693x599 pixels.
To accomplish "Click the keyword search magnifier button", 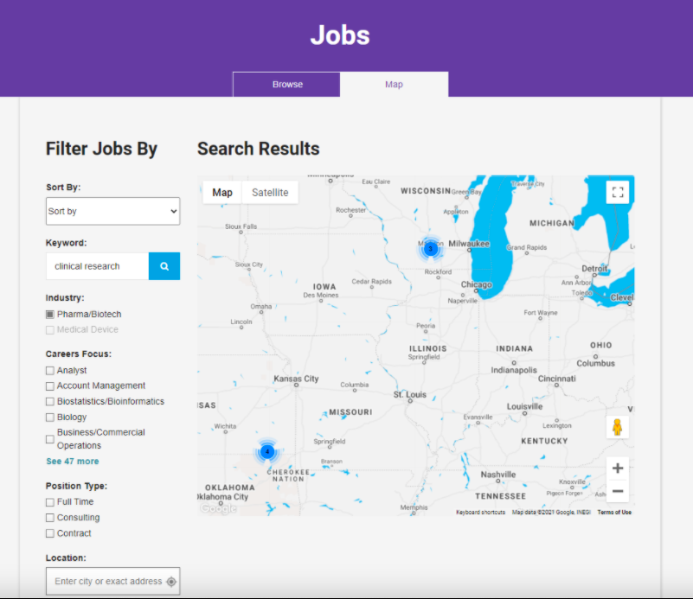I will (x=164, y=266).
